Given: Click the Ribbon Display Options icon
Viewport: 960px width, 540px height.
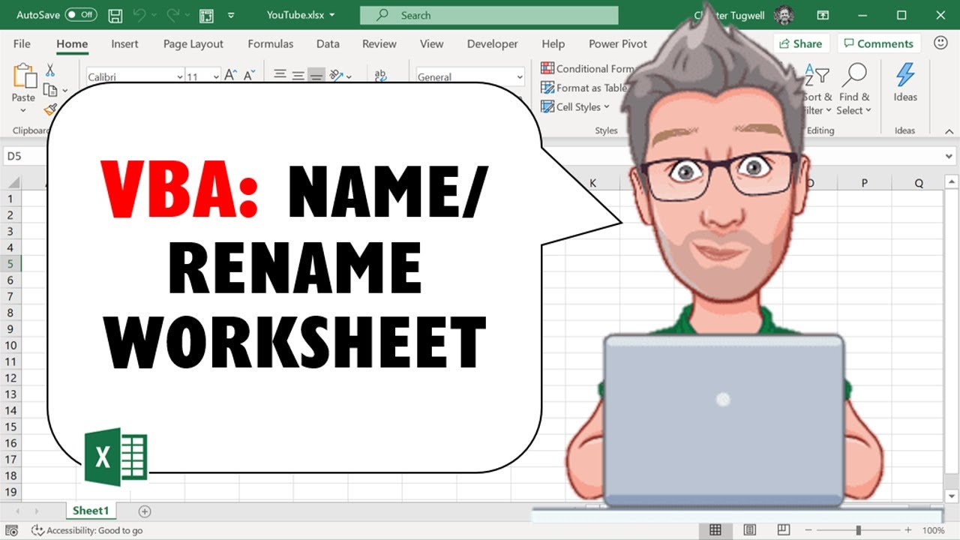Looking at the screenshot, I should (x=823, y=15).
